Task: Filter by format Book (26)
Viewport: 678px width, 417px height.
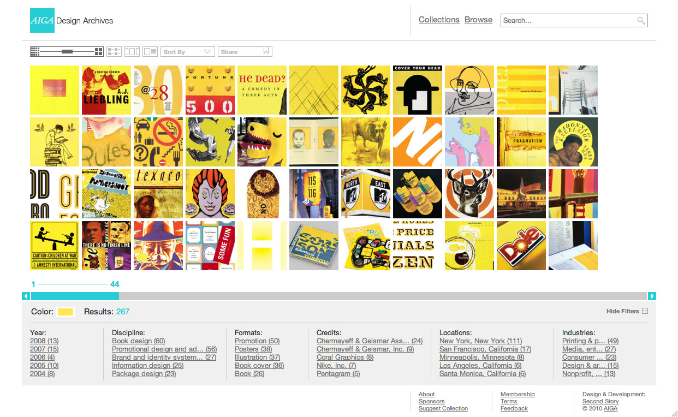Action: click(x=249, y=374)
